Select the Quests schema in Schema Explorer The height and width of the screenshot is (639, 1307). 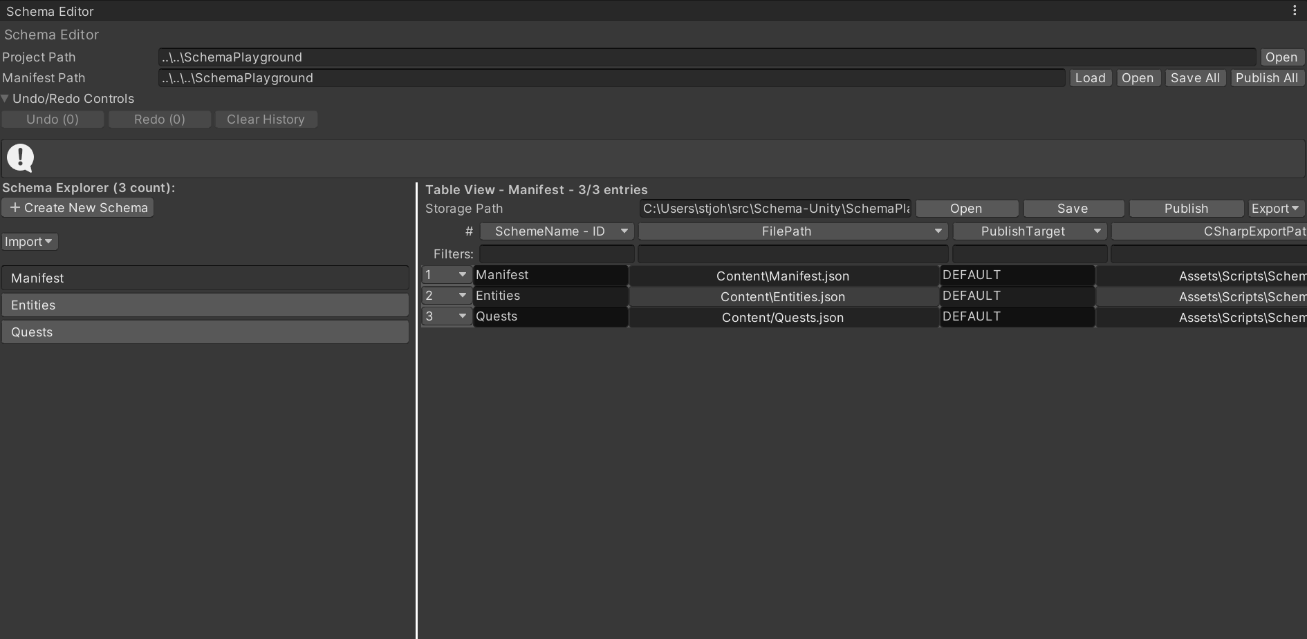point(205,332)
